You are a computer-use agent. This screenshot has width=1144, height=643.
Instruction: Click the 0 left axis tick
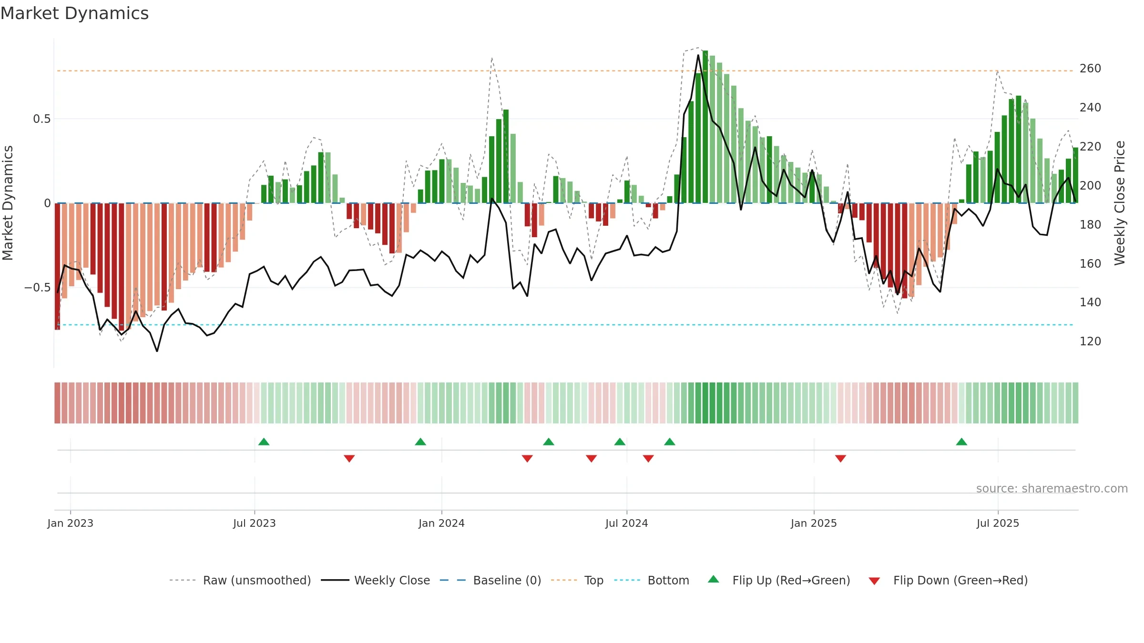click(x=47, y=203)
